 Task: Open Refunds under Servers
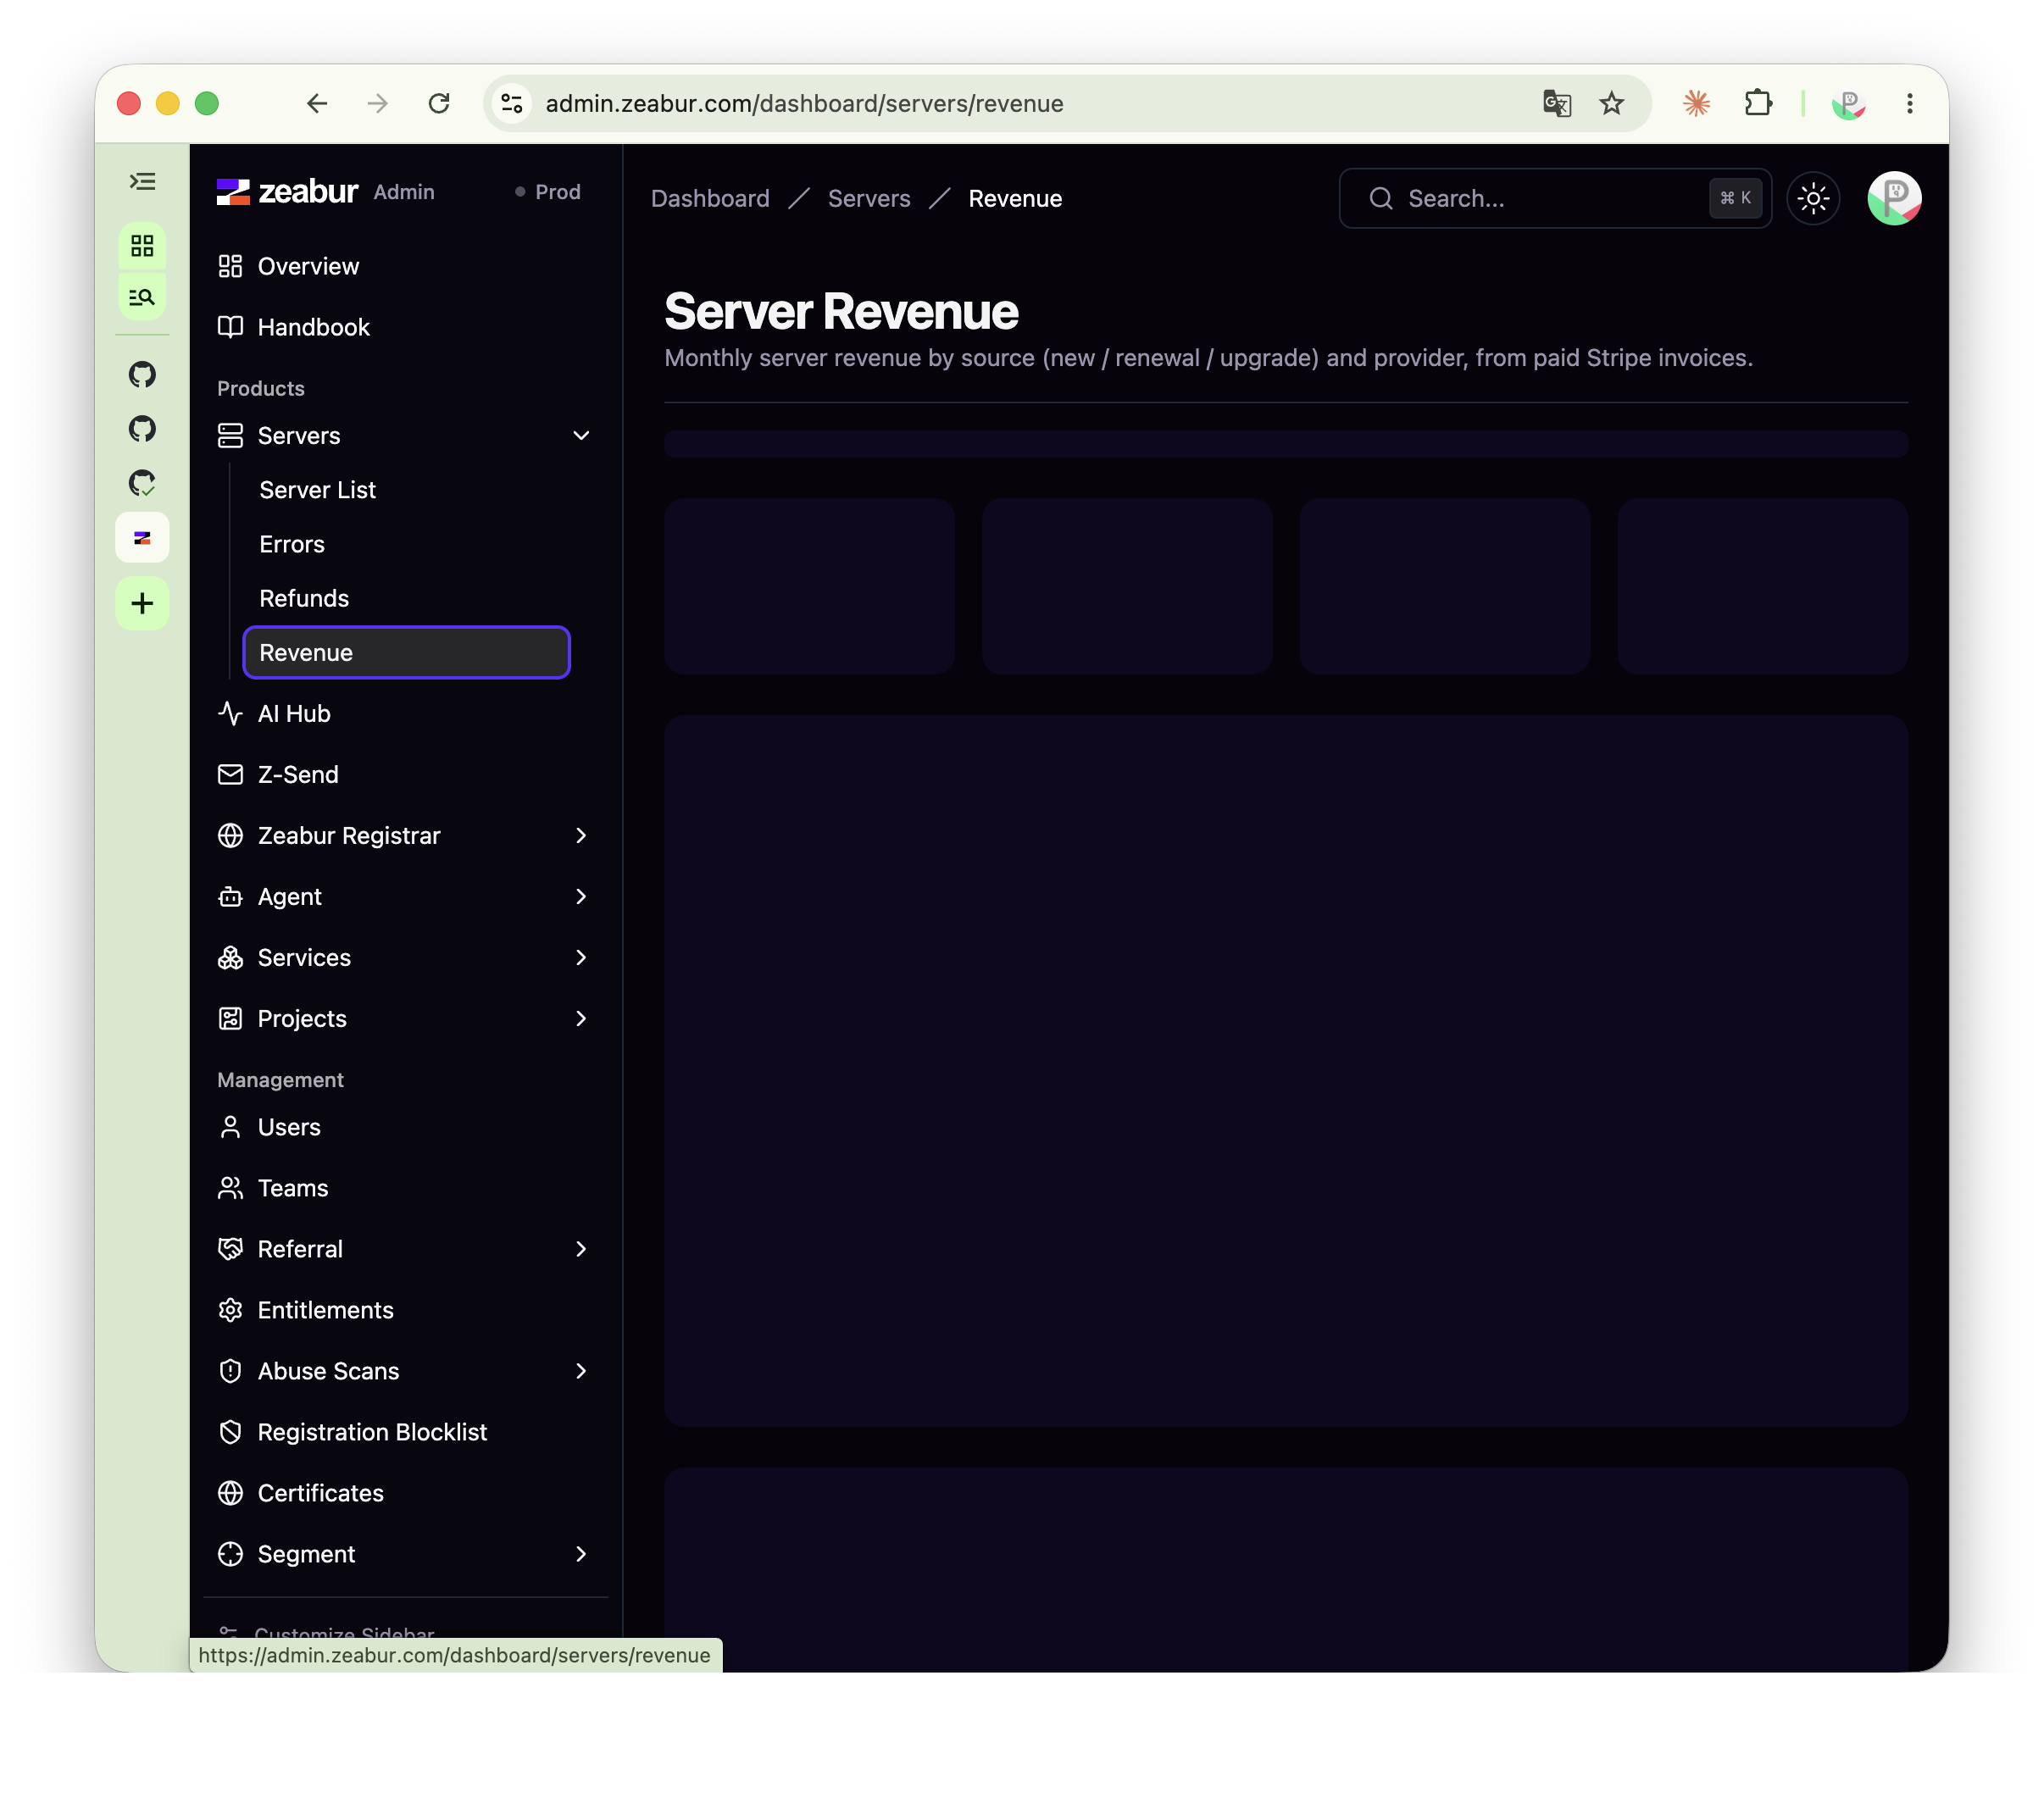click(x=407, y=598)
